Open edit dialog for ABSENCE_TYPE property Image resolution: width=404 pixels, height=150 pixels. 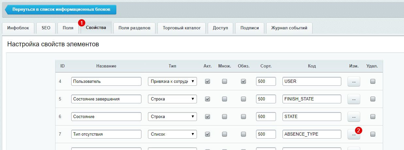click(354, 134)
